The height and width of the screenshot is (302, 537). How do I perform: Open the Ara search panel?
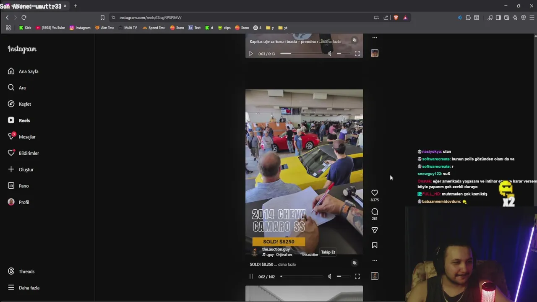point(17,88)
